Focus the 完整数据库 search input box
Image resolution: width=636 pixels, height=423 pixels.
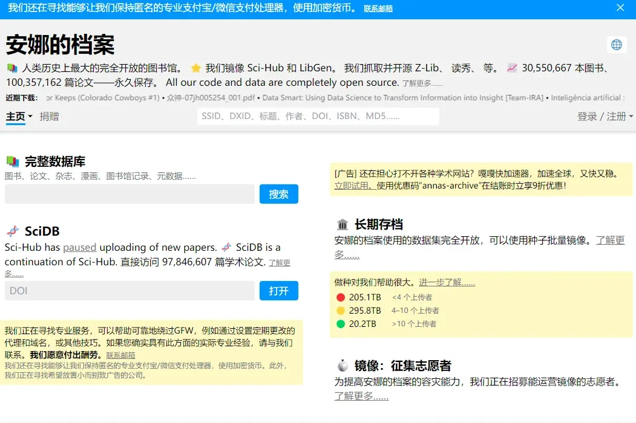[x=129, y=194]
